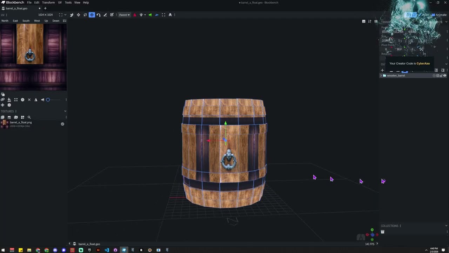
Task: Click the UV fullscreen brackets icon
Action: point(61,15)
